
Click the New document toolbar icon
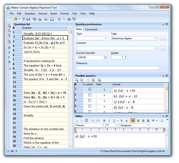pyautogui.click(x=11, y=19)
